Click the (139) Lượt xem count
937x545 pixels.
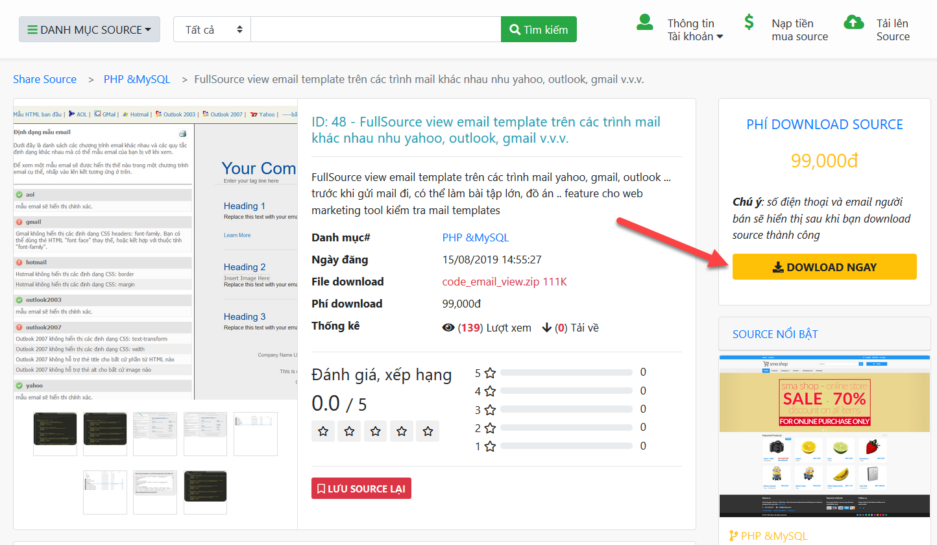494,328
